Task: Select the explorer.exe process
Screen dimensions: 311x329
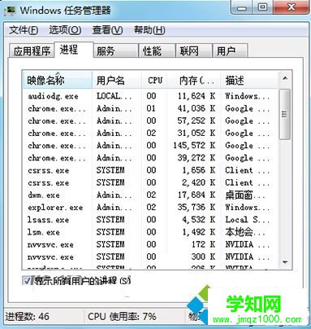Action: pos(150,208)
